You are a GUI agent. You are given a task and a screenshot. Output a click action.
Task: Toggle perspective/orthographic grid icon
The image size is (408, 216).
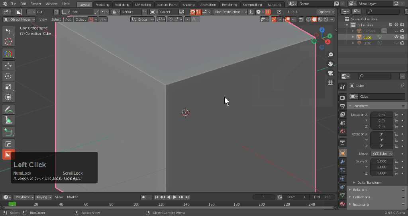point(330,82)
